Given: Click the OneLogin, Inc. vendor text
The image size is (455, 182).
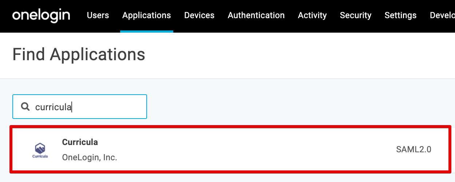Looking at the screenshot, I should coord(90,158).
